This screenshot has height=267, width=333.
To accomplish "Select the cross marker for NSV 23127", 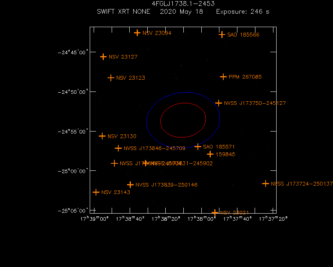I will tap(103, 57).
